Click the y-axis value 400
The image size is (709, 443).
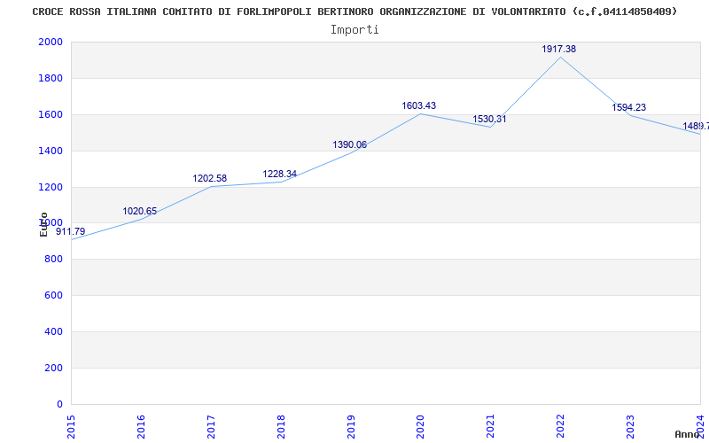point(53,331)
